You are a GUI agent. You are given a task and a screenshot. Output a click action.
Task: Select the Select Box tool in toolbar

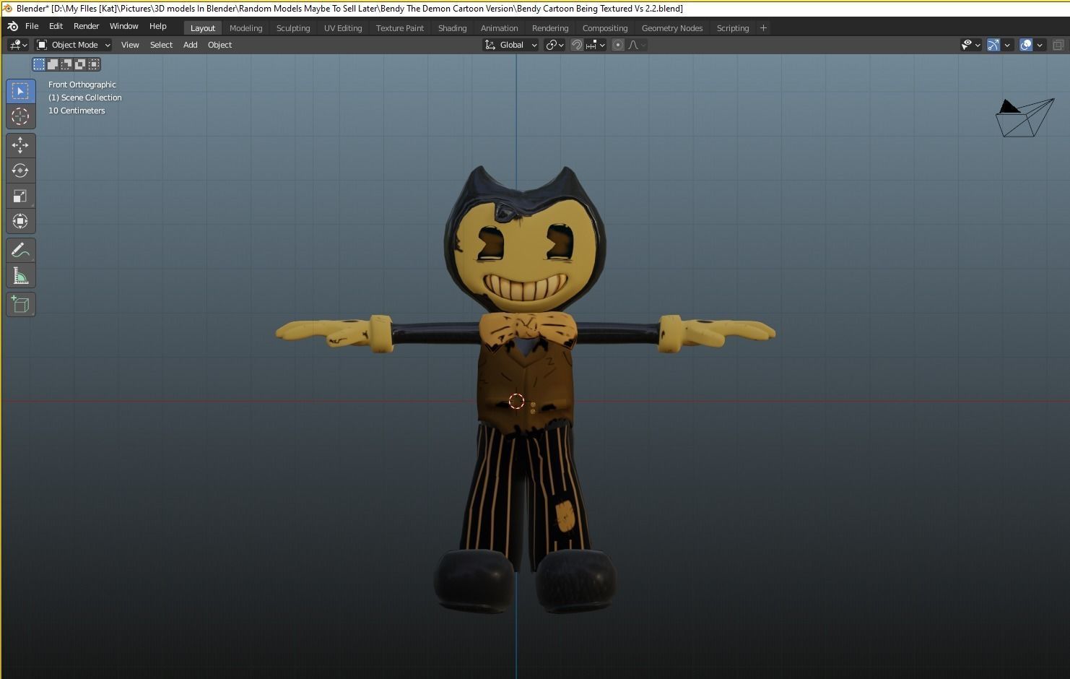click(20, 91)
